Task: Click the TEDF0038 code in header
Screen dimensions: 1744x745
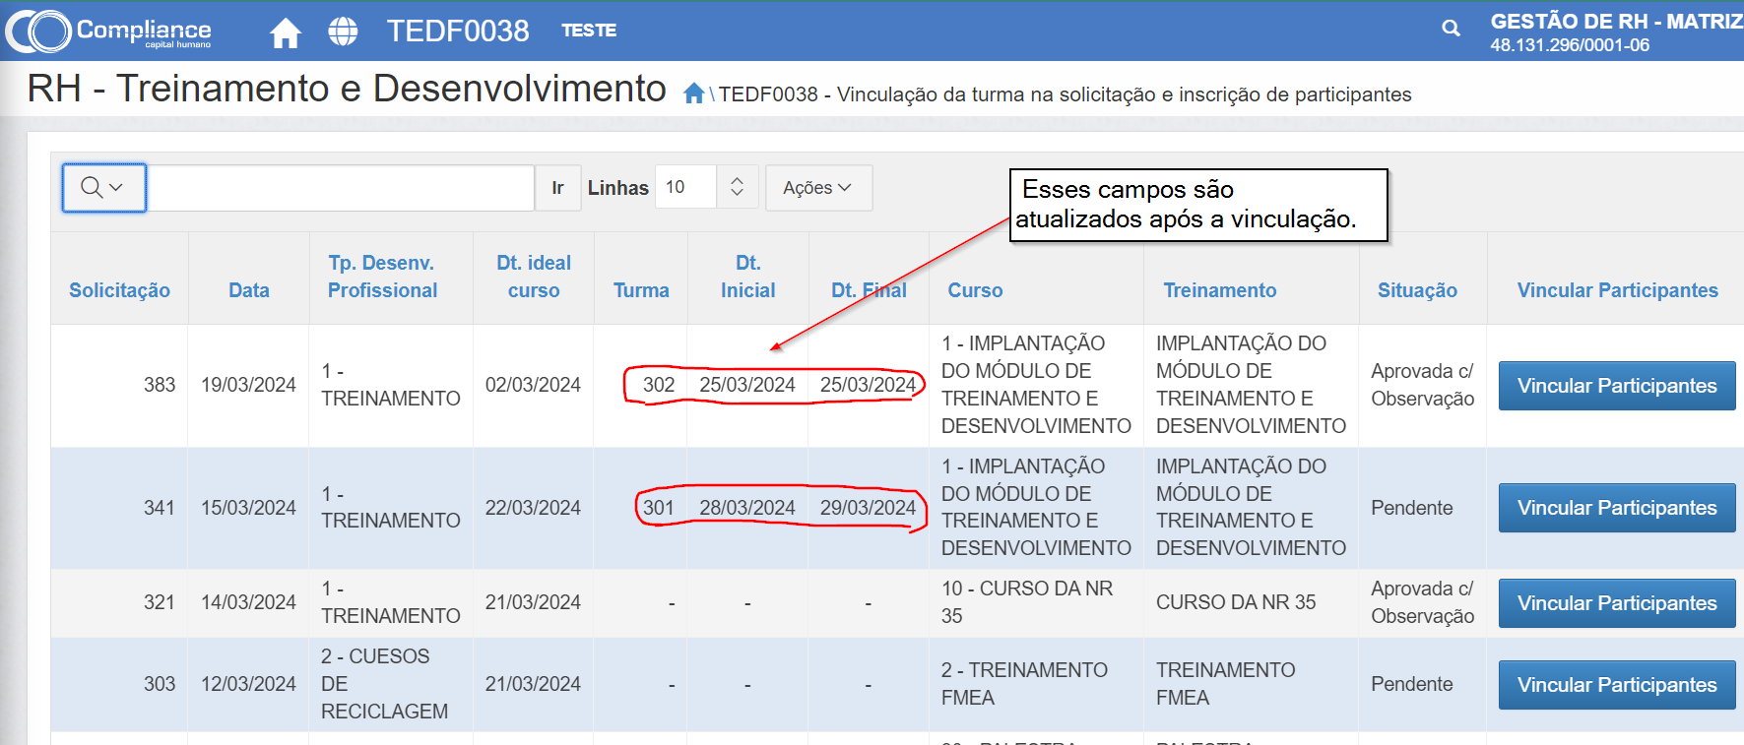Action: point(458,31)
